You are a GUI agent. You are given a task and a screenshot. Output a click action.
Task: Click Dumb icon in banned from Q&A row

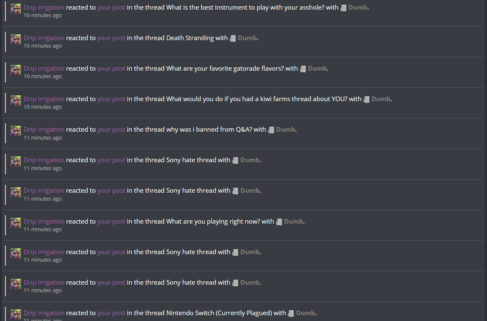click(271, 130)
